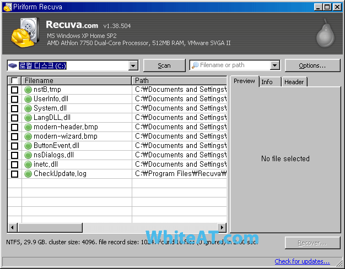Image resolution: width=345 pixels, height=269 pixels.
Task: Click the horizontal scrollbar thumb
Action: click(50, 228)
